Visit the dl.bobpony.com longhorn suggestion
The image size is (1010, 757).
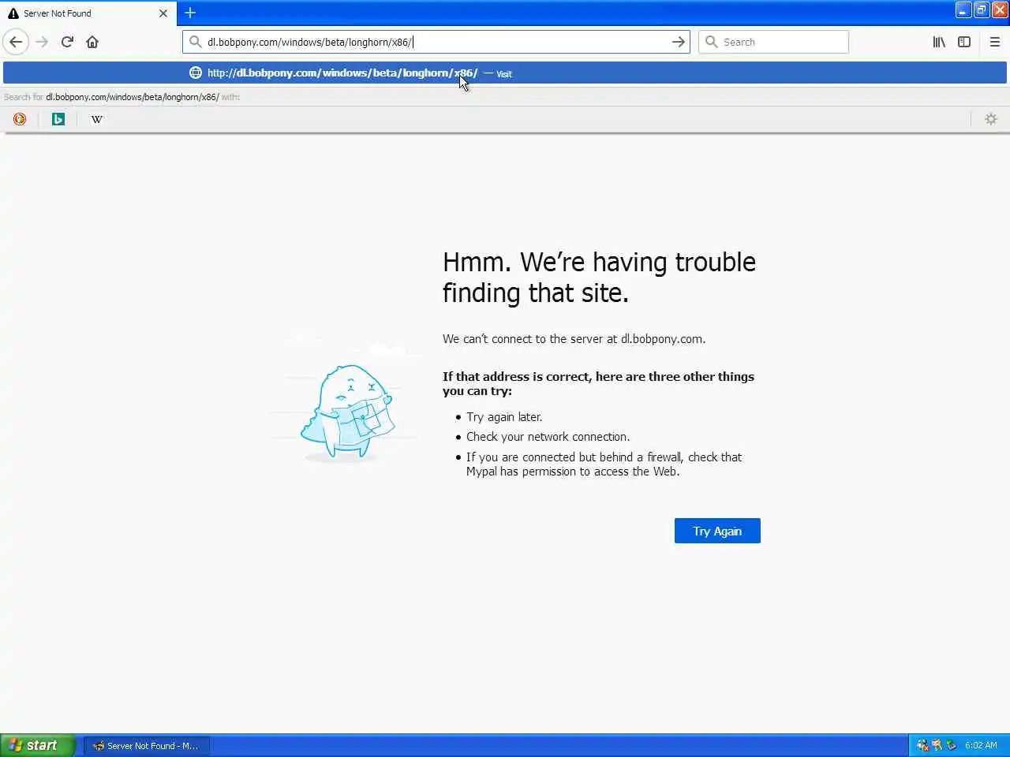pyautogui.click(x=505, y=73)
